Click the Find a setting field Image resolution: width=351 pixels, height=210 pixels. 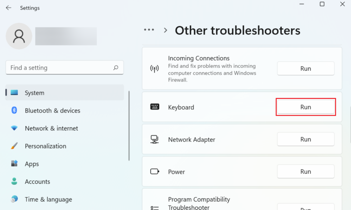[x=62, y=67]
